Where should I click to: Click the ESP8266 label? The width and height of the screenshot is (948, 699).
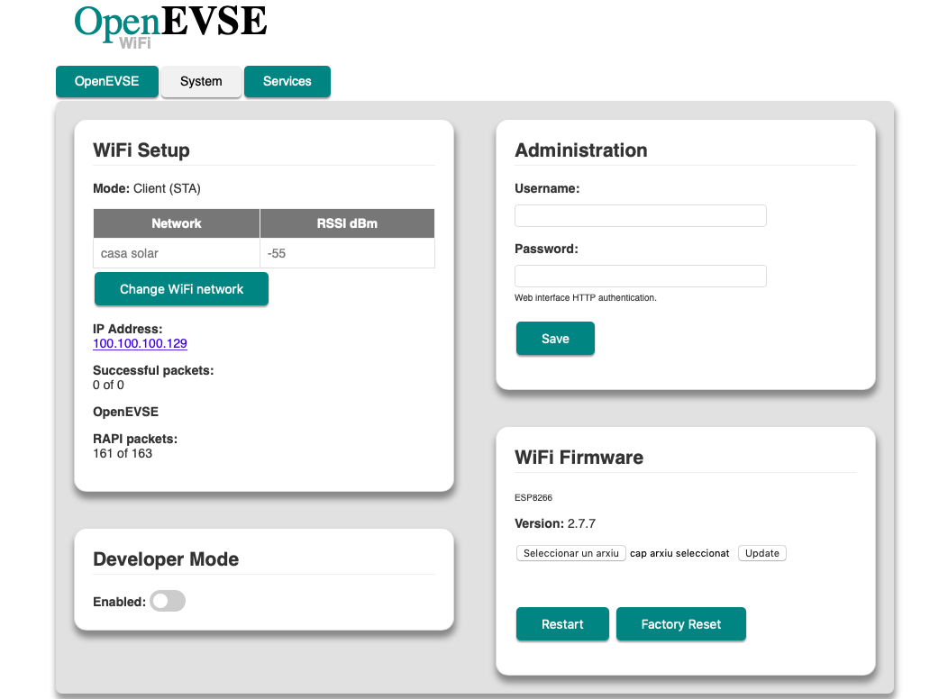pos(533,498)
